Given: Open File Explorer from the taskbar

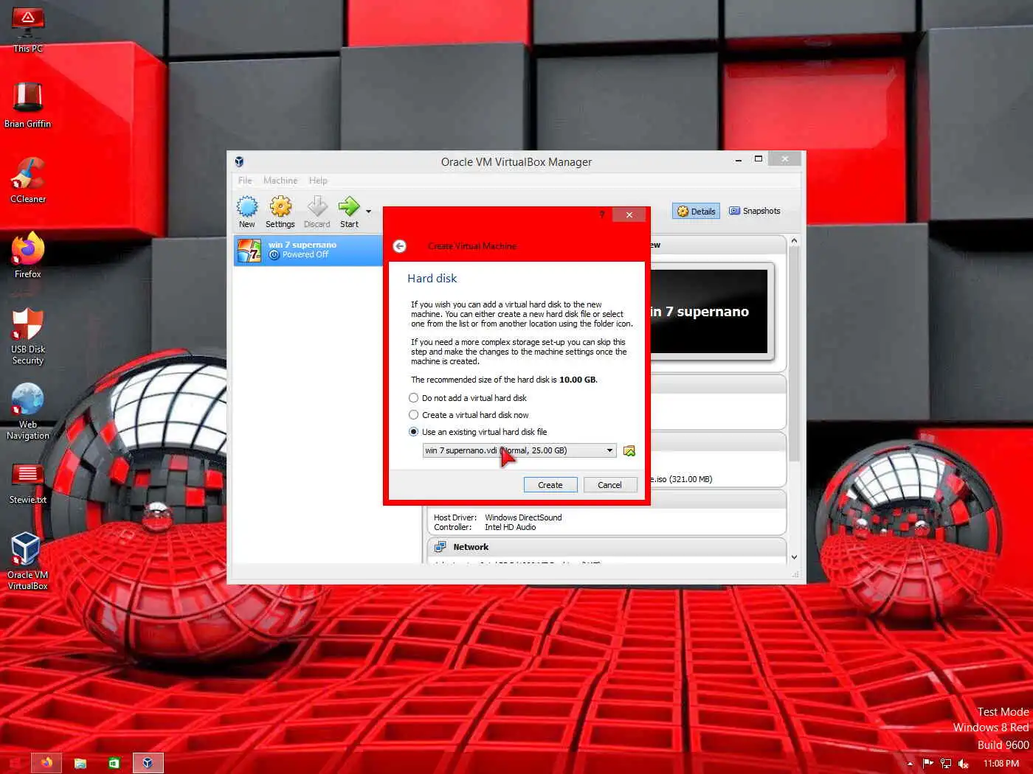Looking at the screenshot, I should [x=80, y=763].
